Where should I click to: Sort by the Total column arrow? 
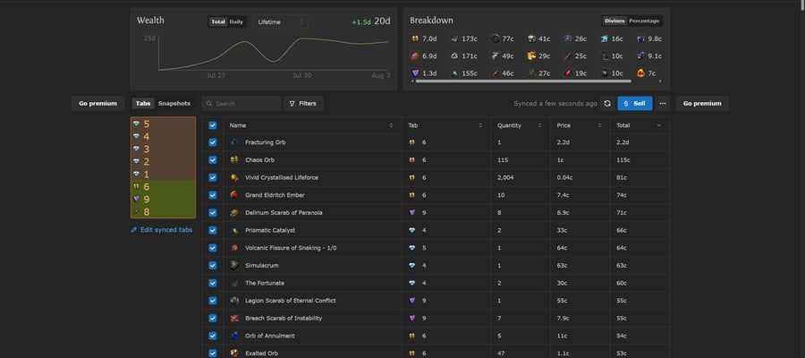(659, 125)
